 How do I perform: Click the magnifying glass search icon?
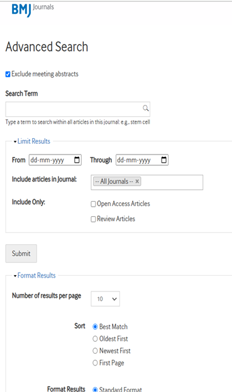(x=146, y=108)
